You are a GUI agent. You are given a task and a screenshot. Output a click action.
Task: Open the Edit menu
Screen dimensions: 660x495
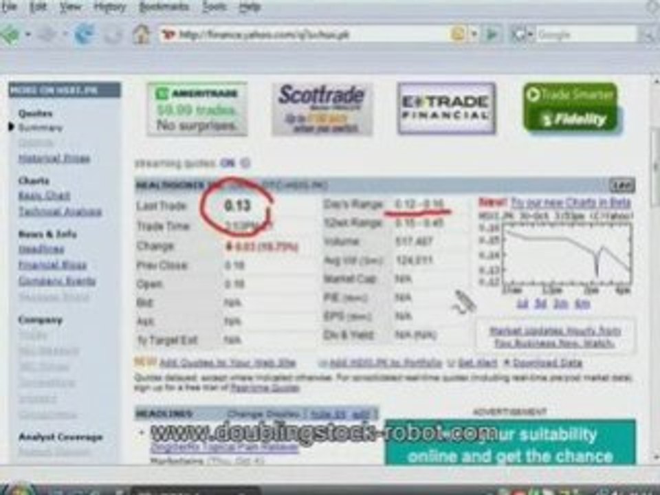(x=38, y=7)
